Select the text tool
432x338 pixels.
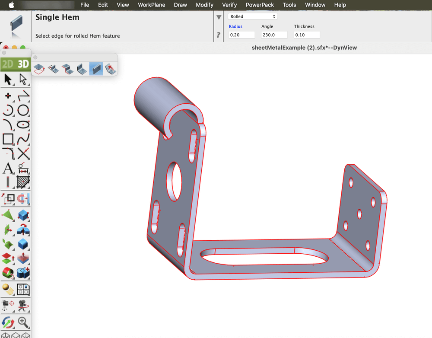coord(8,168)
